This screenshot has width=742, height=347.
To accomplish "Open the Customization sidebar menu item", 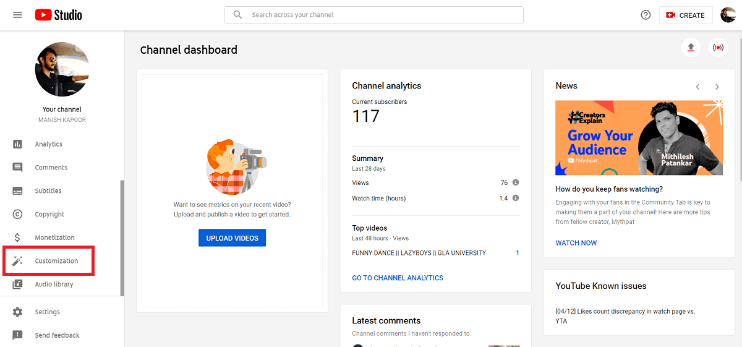I will [x=61, y=261].
